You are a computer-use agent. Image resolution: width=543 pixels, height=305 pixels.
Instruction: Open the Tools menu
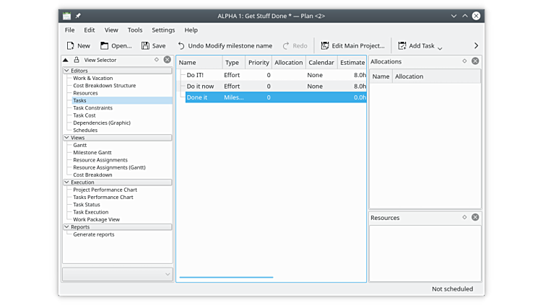(135, 30)
